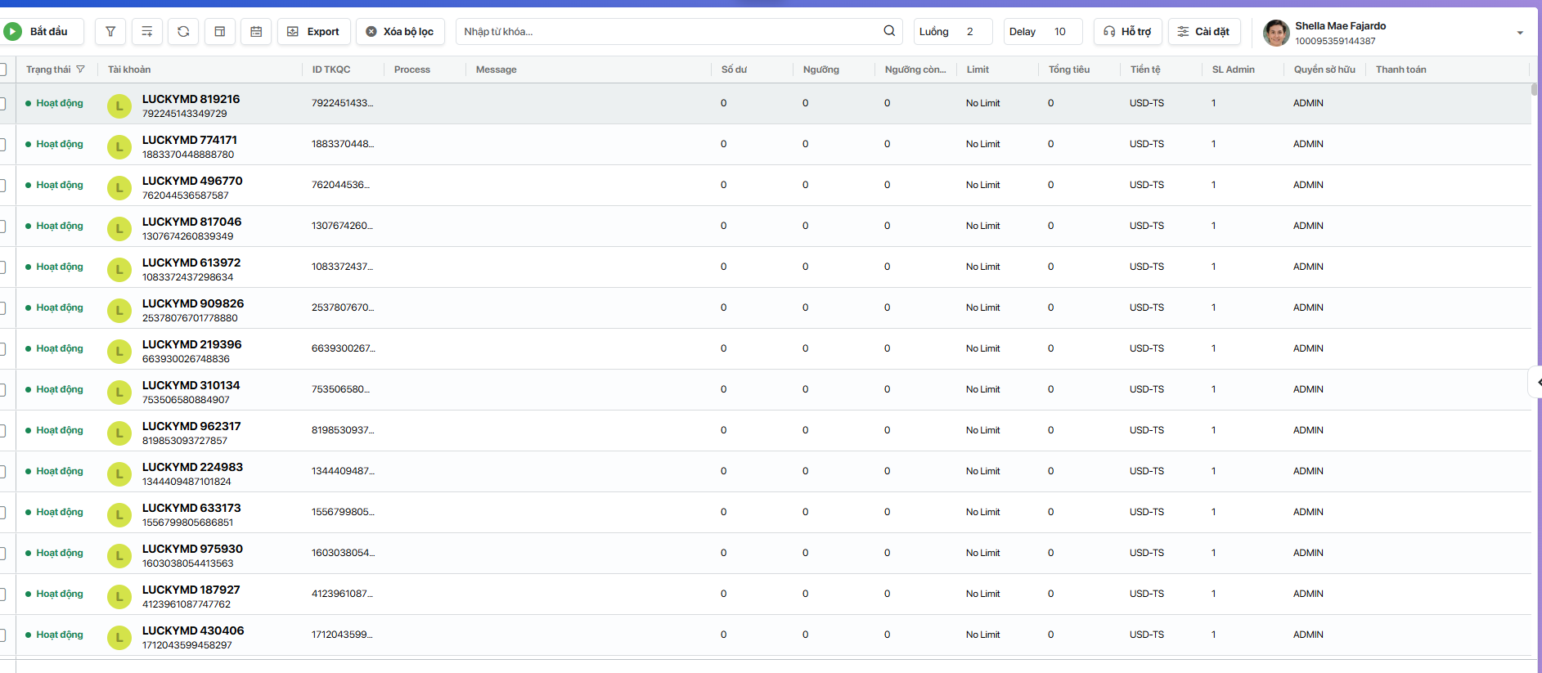Click No Limit cell for LUCKYMD 975930
1542x673 pixels.
982,554
